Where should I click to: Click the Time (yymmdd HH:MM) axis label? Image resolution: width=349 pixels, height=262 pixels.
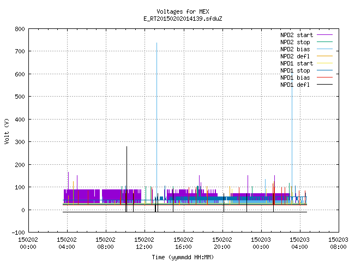click(183, 257)
